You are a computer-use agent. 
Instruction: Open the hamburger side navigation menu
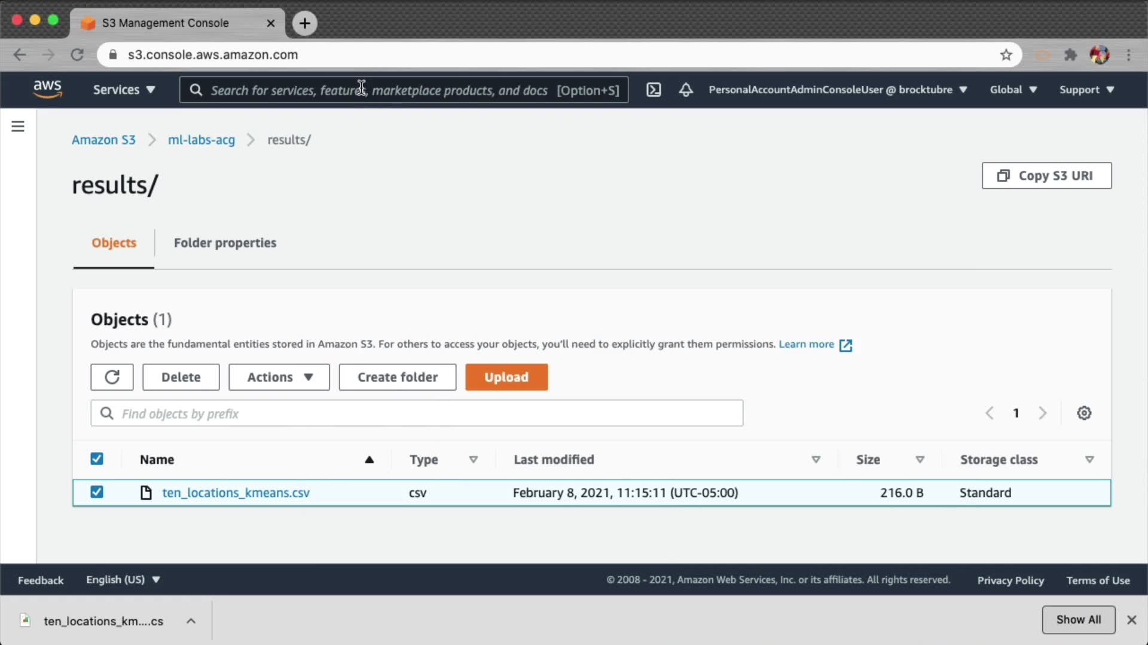pos(18,127)
